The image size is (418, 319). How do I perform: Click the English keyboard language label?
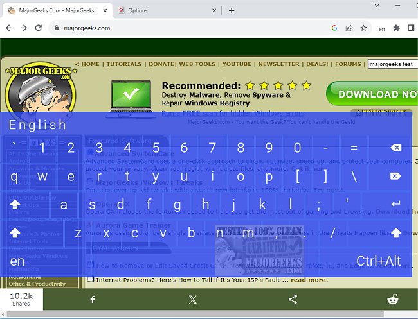[x=37, y=125]
